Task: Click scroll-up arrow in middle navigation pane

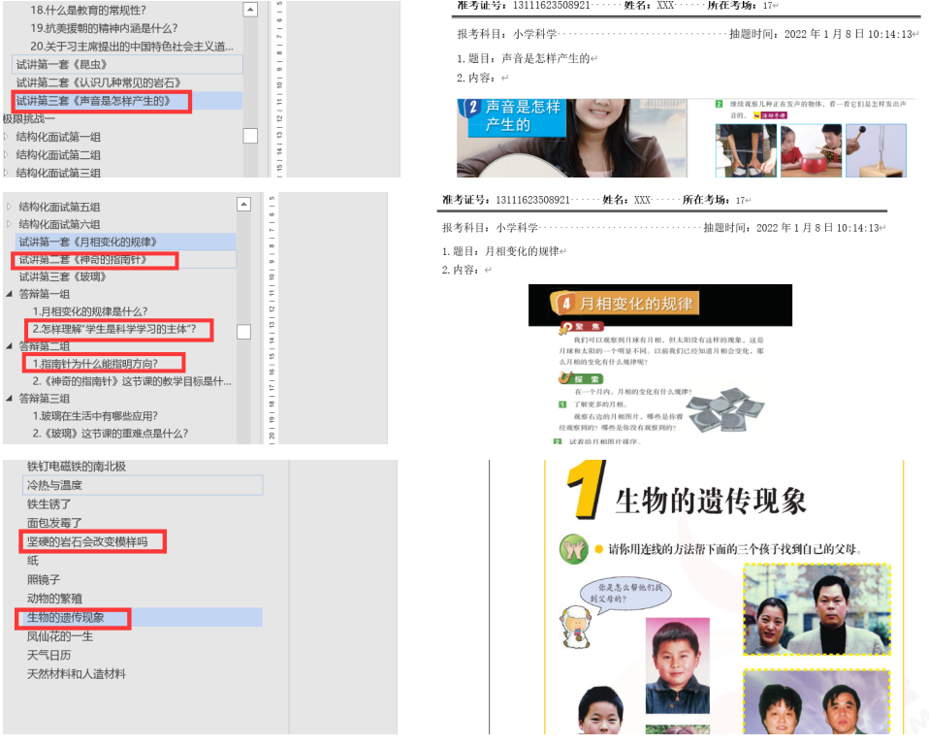Action: pyautogui.click(x=244, y=206)
